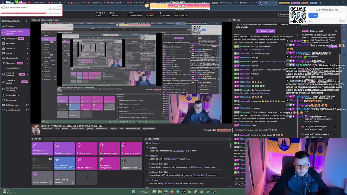Add a new quick action tile
The height and width of the screenshot is (195, 347).
pos(86,178)
